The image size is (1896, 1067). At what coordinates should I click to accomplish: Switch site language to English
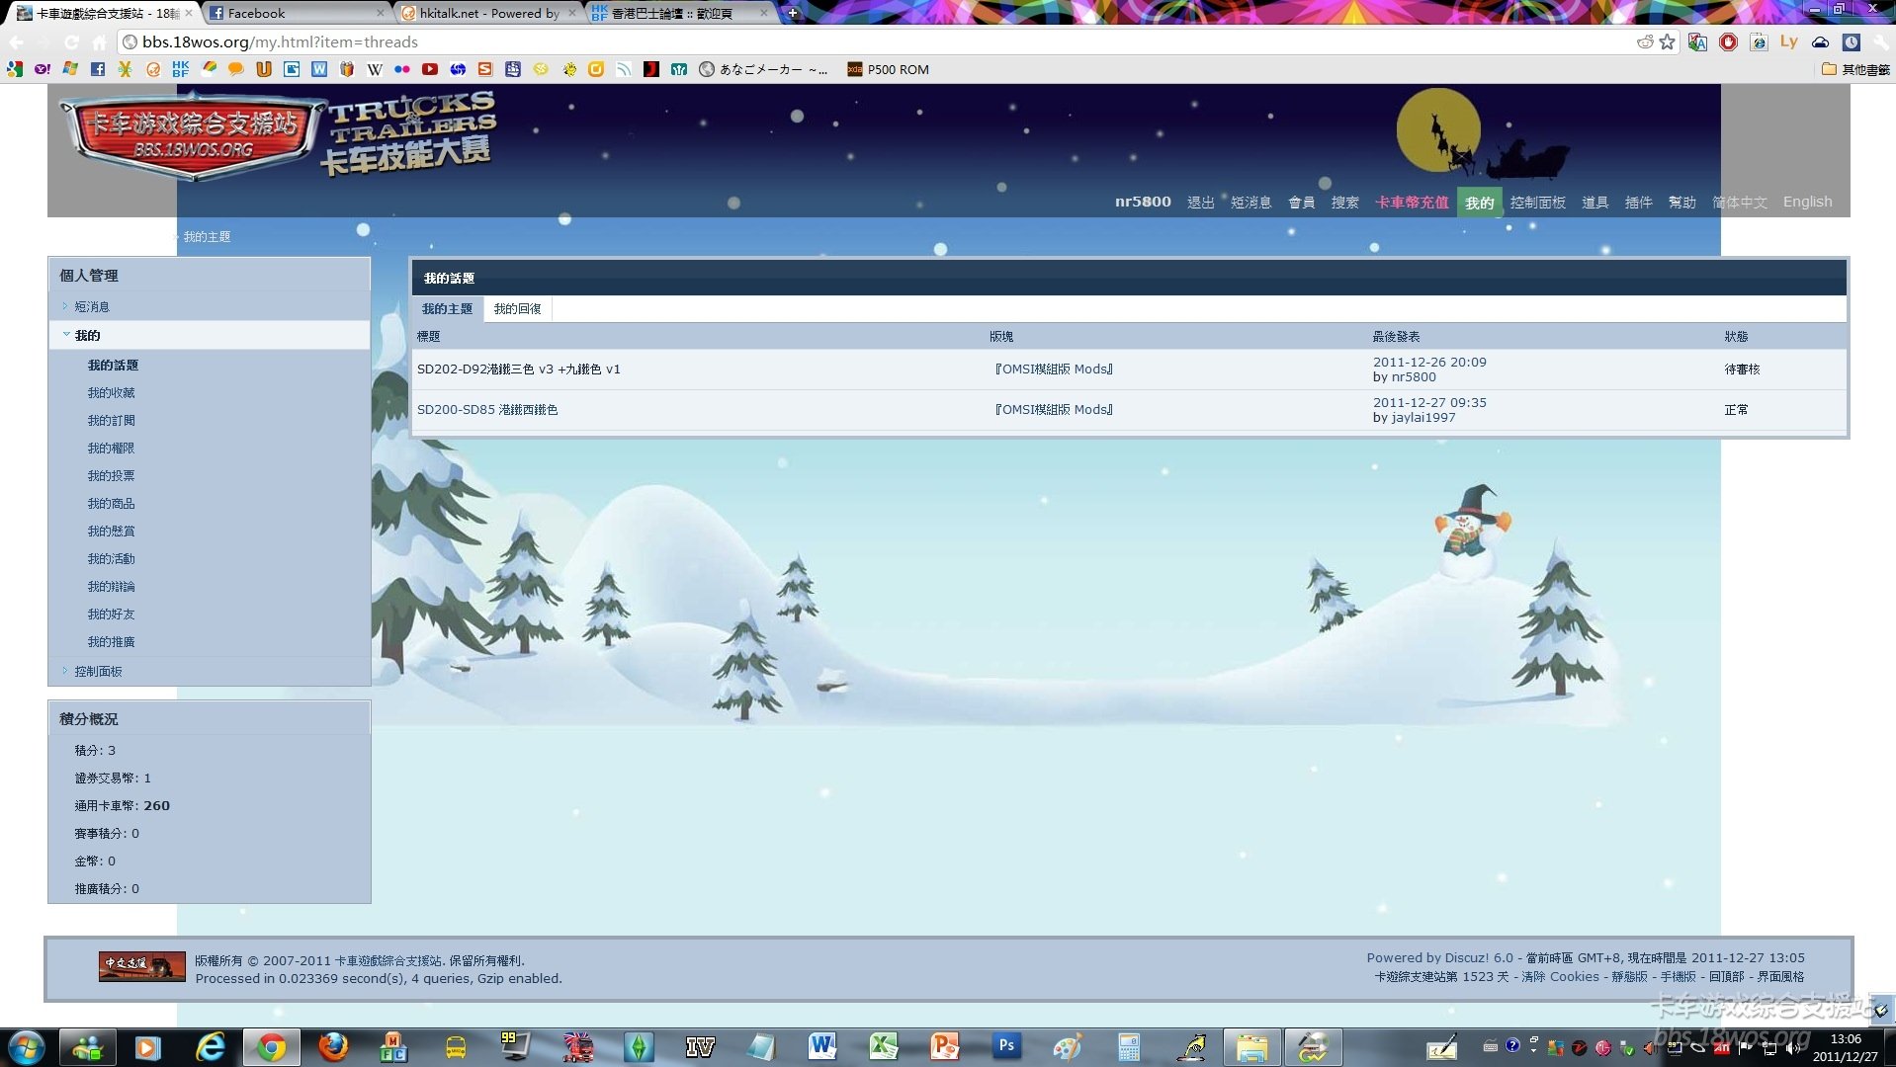1807,202
